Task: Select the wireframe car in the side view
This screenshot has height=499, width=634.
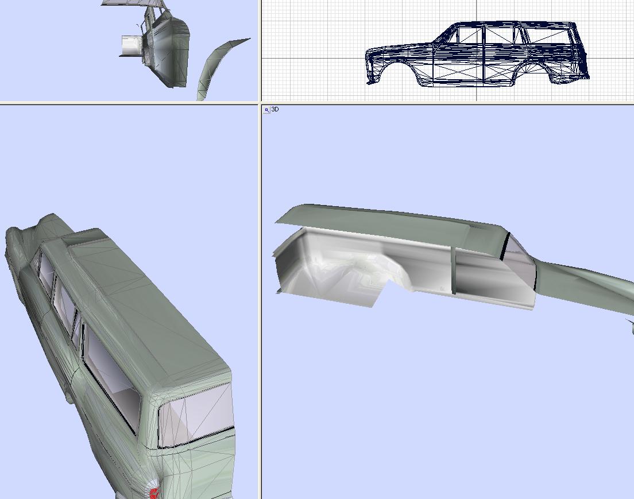Action: click(477, 53)
